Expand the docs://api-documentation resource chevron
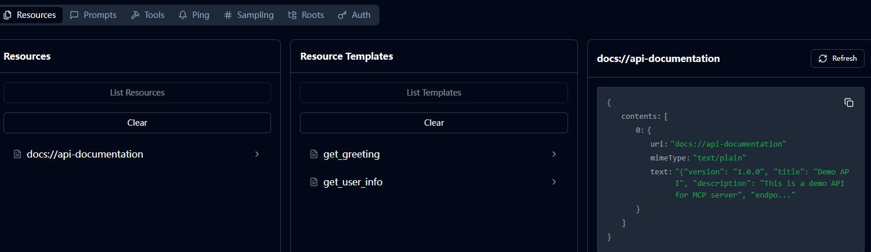This screenshot has width=871, height=252. pos(257,154)
